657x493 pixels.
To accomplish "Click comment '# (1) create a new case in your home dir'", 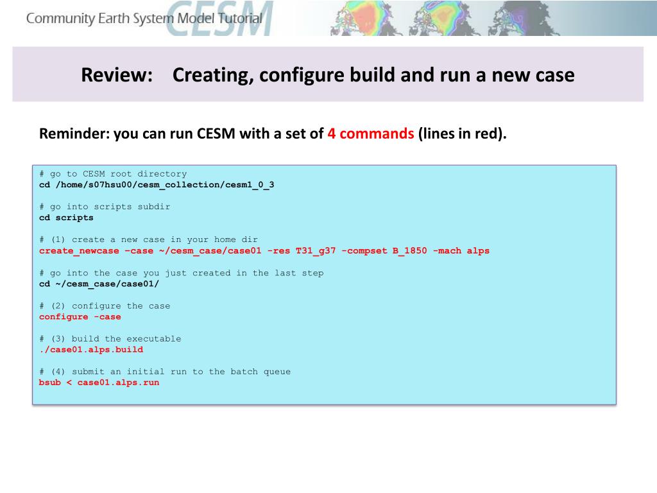I will (148, 239).
